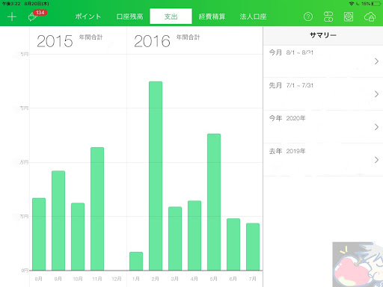This screenshot has width=383, height=287.
Task: Select the May 2016 bar
Action: point(214,202)
